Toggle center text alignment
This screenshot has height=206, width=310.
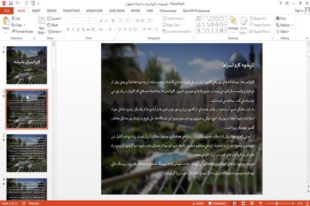pos(125,29)
